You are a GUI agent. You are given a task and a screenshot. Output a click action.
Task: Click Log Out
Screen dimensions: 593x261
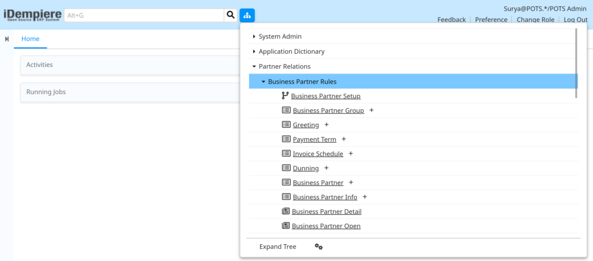click(x=576, y=20)
